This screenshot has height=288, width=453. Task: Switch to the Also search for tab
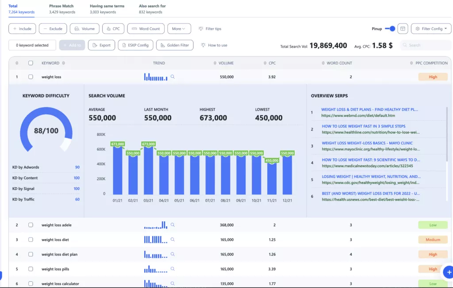point(152,9)
